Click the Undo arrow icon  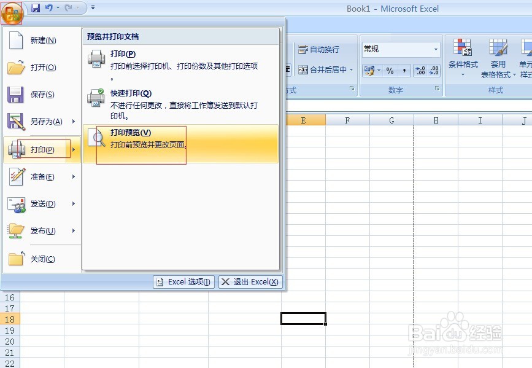coord(49,7)
